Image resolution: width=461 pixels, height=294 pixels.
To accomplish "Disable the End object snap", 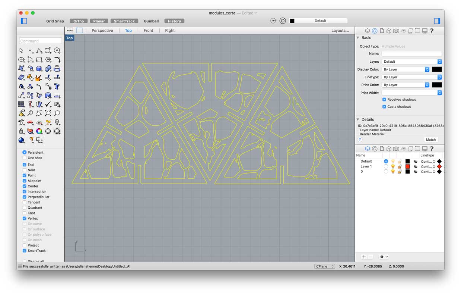I will click(25, 165).
